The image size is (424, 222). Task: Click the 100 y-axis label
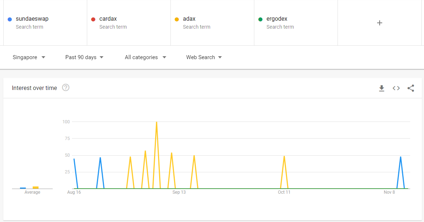(x=66, y=122)
